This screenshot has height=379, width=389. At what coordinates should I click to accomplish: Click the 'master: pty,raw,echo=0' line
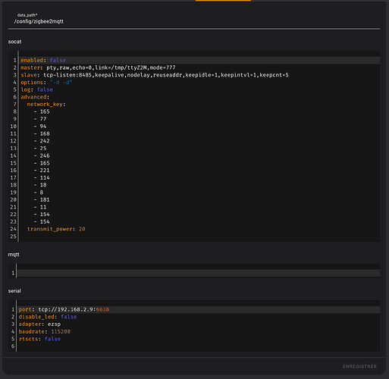coord(98,67)
